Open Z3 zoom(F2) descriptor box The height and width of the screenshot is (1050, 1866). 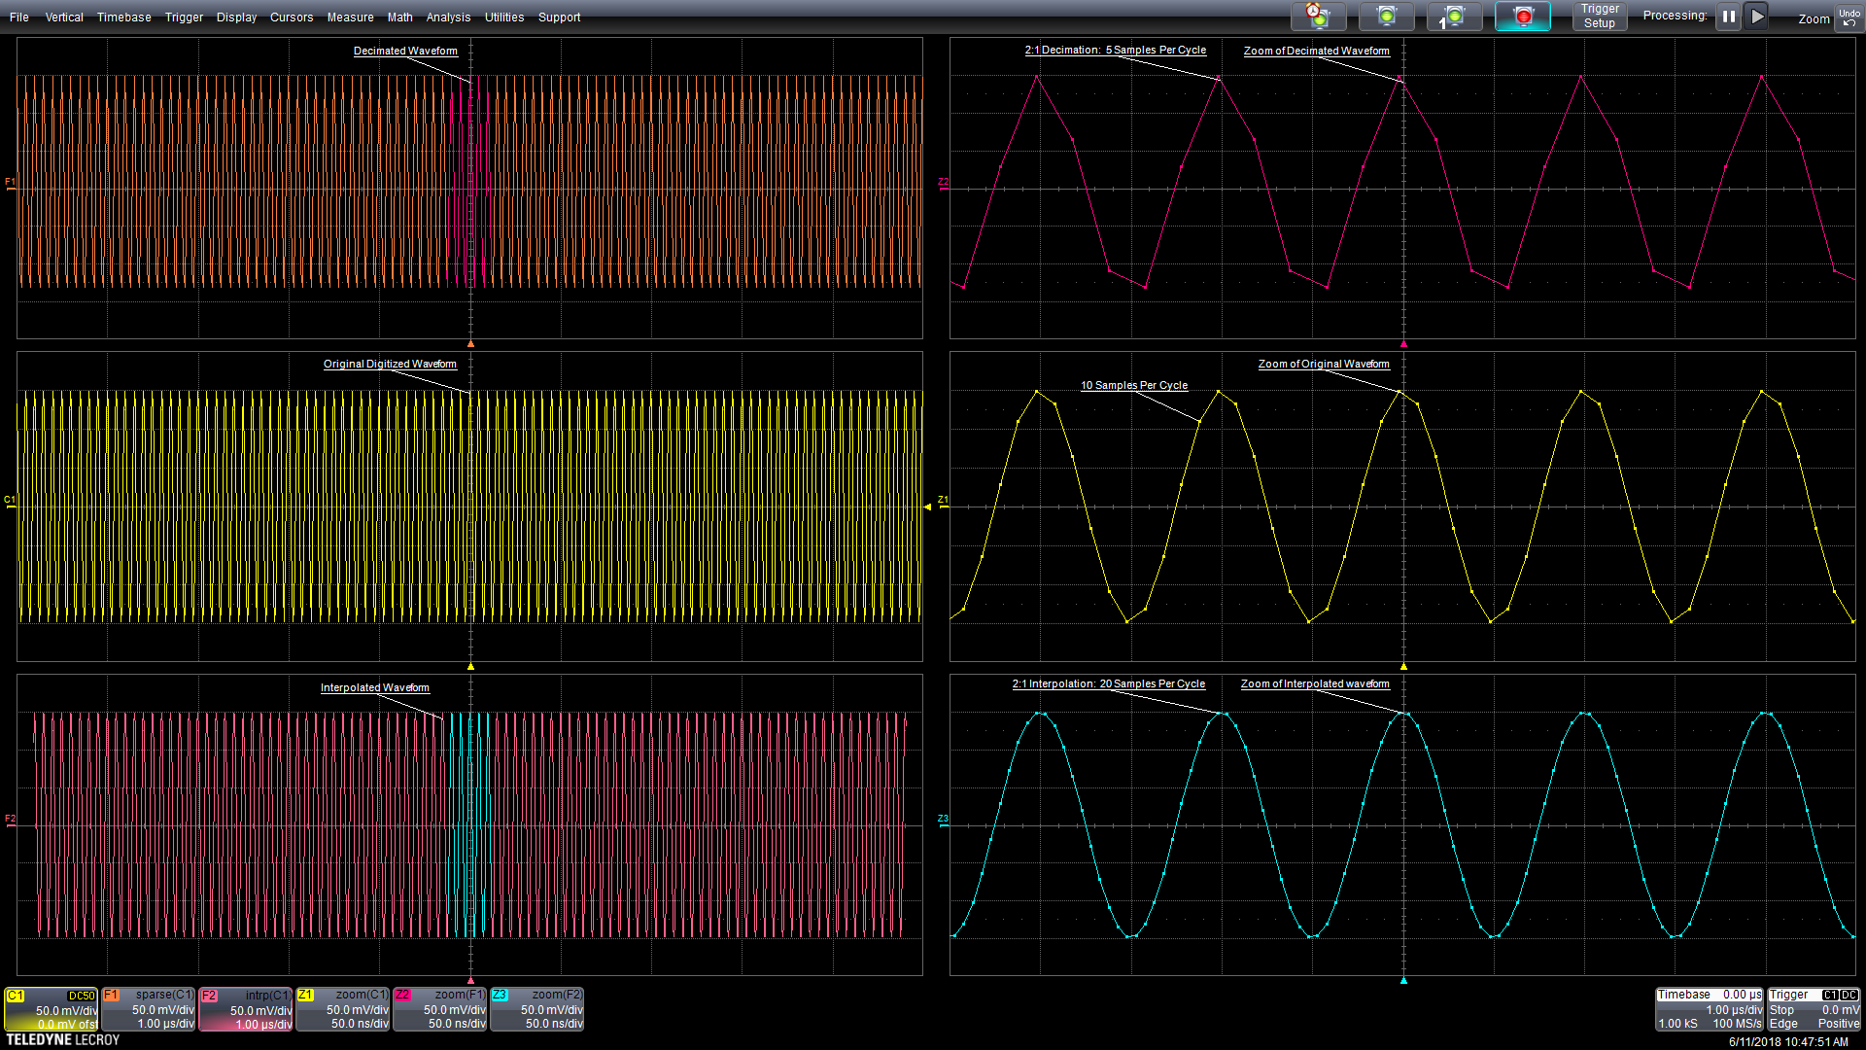pyautogui.click(x=537, y=1009)
